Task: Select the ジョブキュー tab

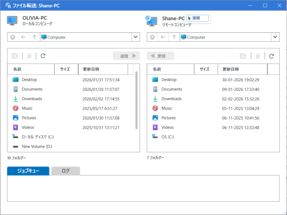Action: click(x=29, y=171)
